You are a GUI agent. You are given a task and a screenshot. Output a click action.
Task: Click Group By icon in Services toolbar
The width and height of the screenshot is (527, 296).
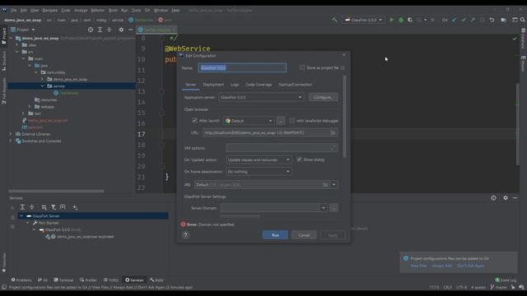(x=44, y=207)
